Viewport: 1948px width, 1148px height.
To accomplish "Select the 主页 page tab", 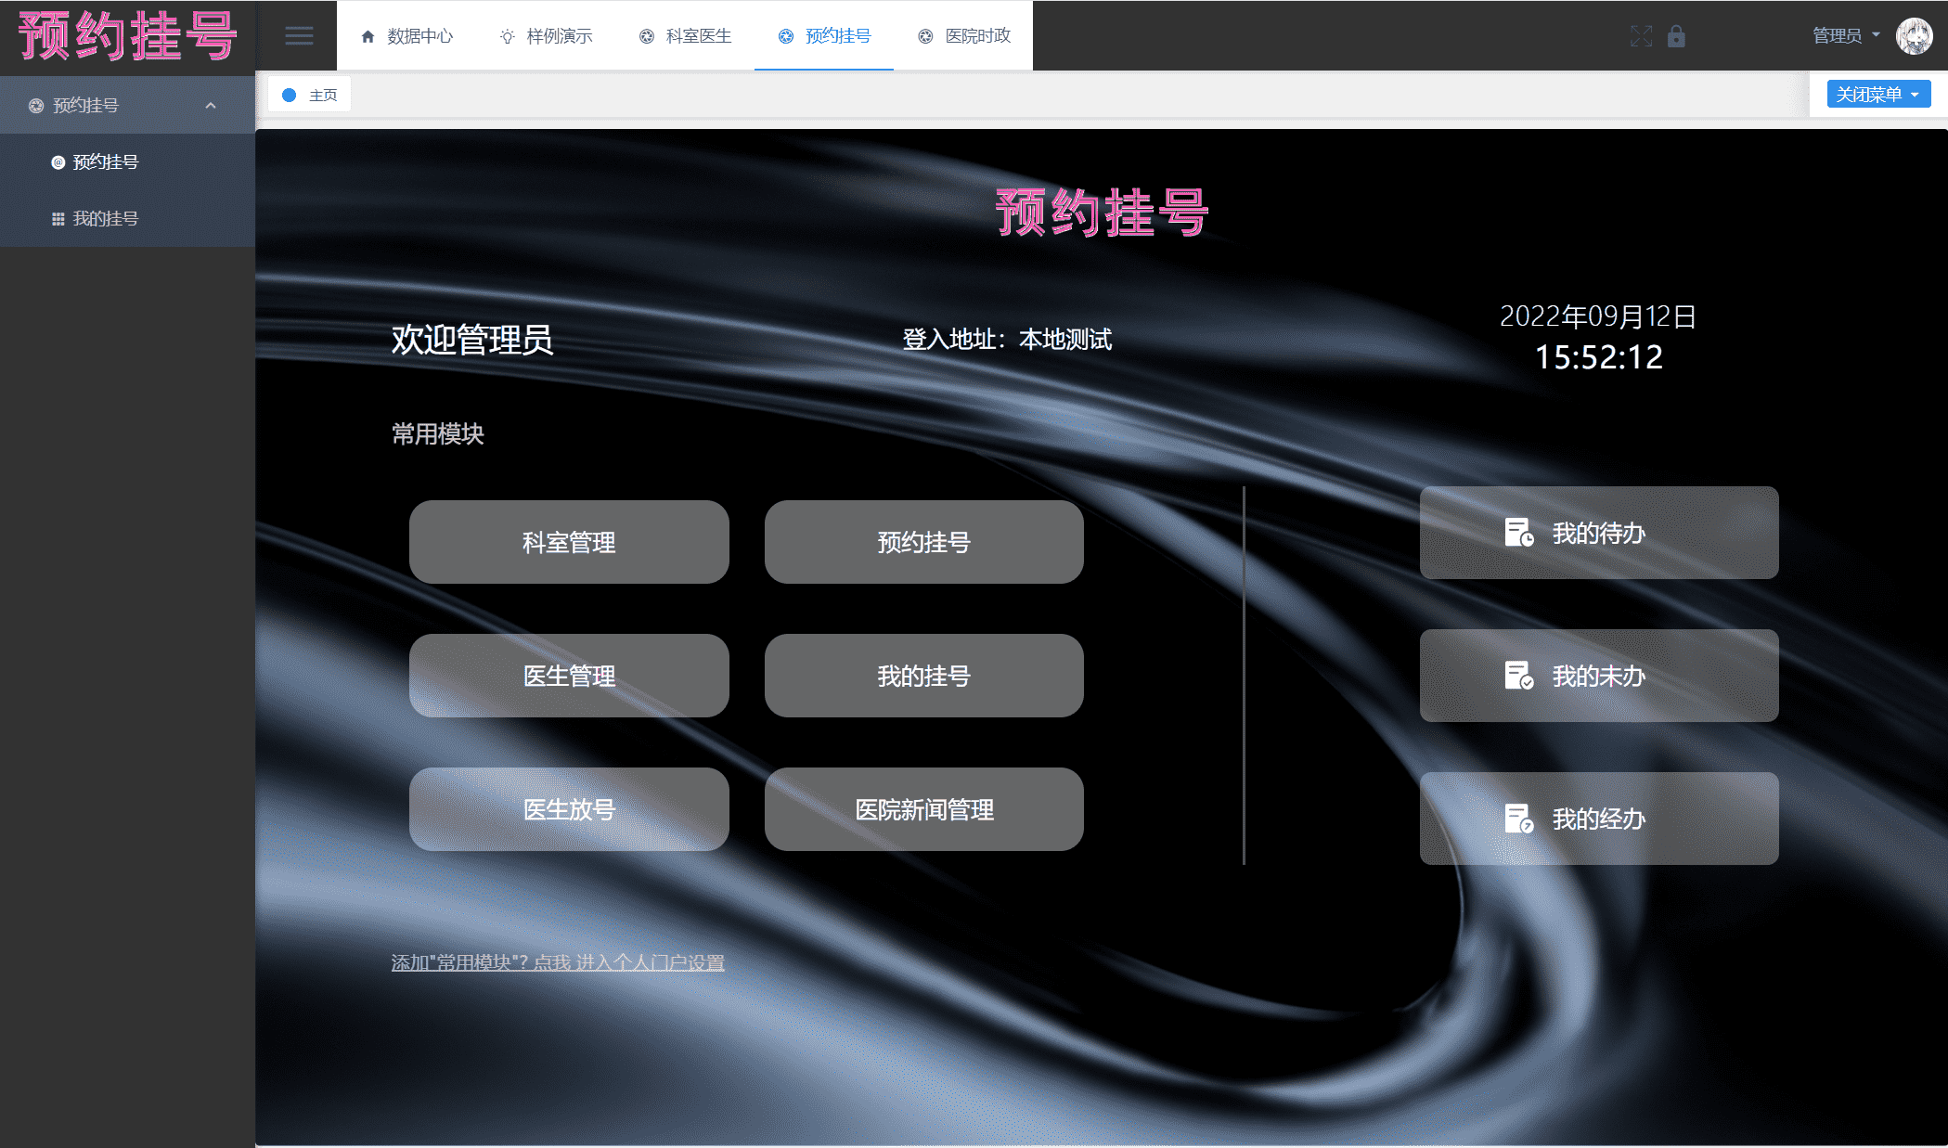I will point(310,95).
